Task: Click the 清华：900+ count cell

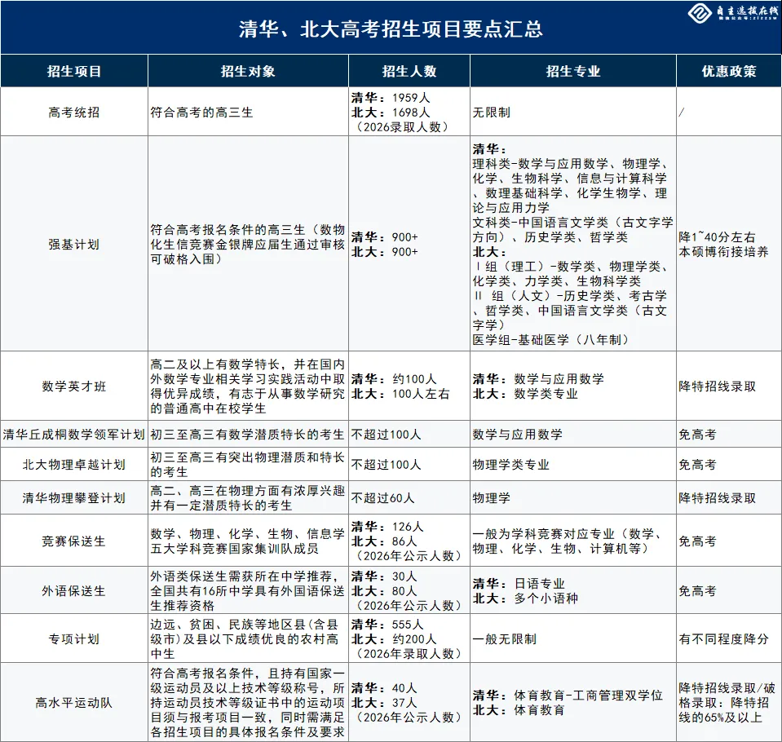Action: [x=409, y=244]
